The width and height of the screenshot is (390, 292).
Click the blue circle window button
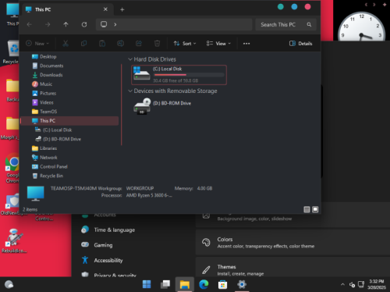pos(294,7)
